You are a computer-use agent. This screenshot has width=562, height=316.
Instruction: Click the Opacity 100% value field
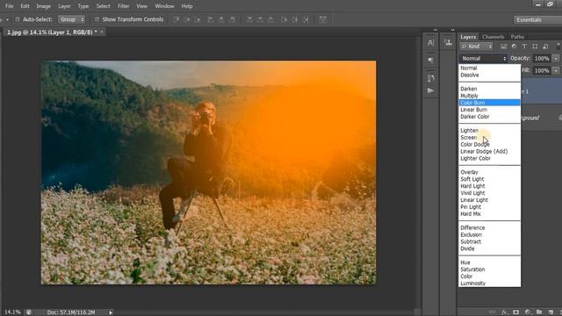(x=542, y=59)
